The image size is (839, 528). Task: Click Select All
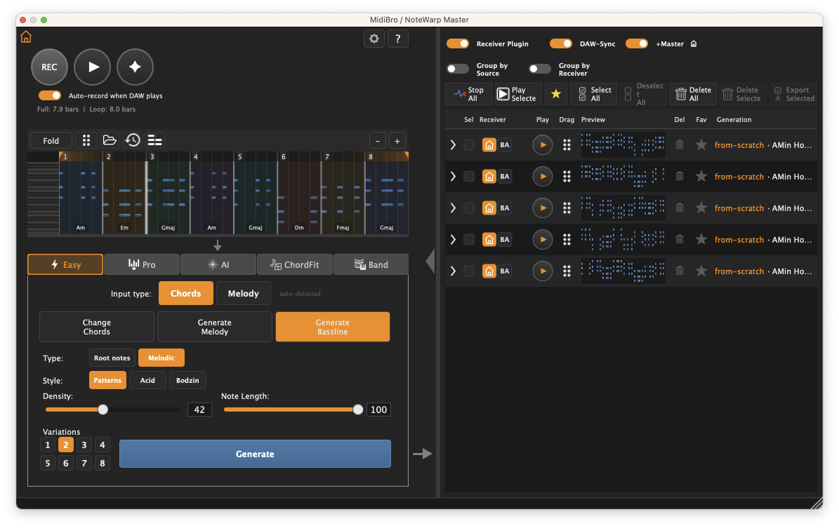[x=593, y=94]
